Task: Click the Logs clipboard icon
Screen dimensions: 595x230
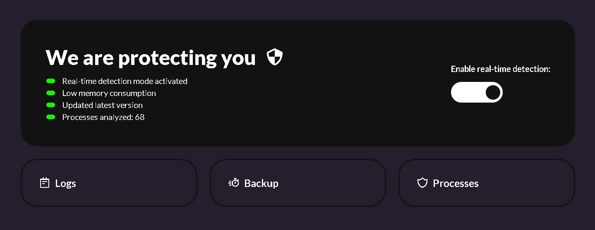Action: pyautogui.click(x=45, y=183)
